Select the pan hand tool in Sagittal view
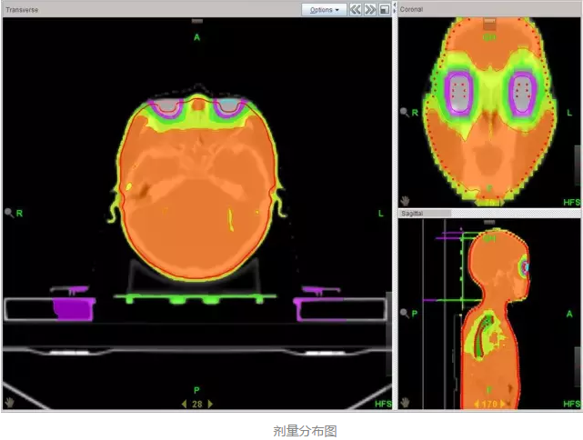Viewport: 583px width, 440px height. [405, 402]
